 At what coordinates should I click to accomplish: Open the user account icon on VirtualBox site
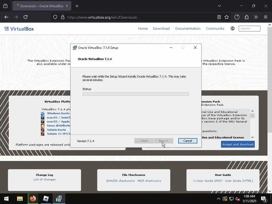pyautogui.click(x=232, y=28)
